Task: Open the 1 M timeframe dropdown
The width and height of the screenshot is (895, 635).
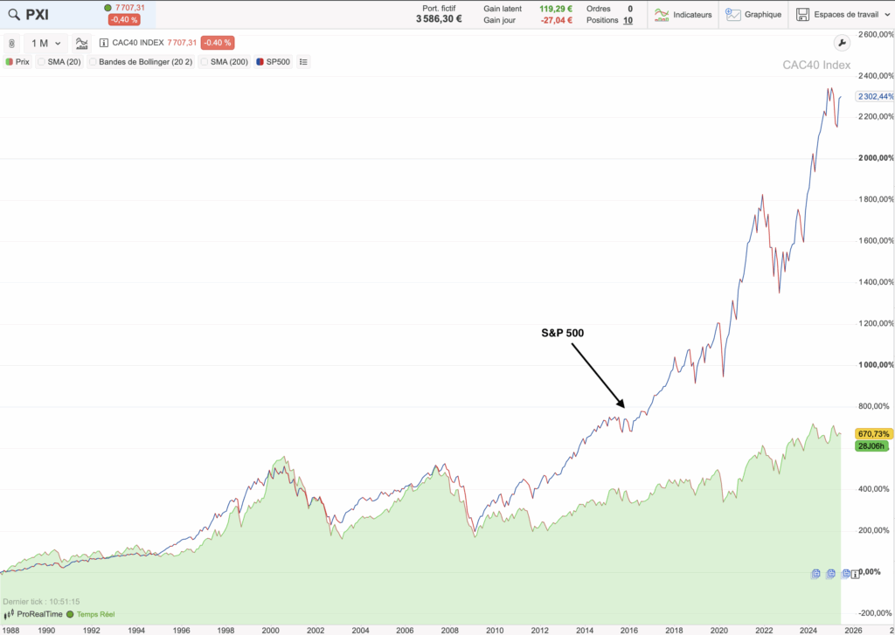Action: click(x=45, y=44)
